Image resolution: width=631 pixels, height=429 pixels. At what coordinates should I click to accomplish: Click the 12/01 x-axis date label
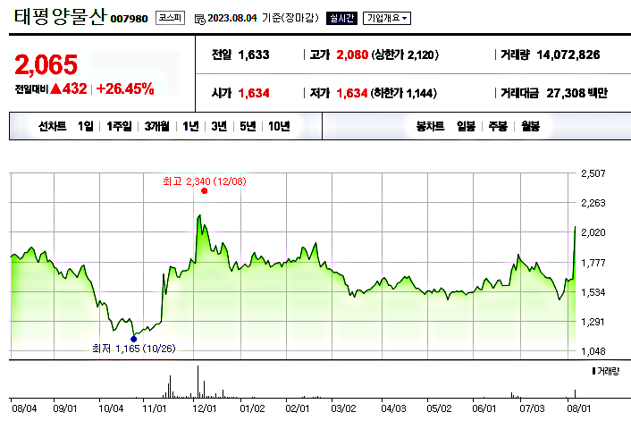click(x=205, y=408)
